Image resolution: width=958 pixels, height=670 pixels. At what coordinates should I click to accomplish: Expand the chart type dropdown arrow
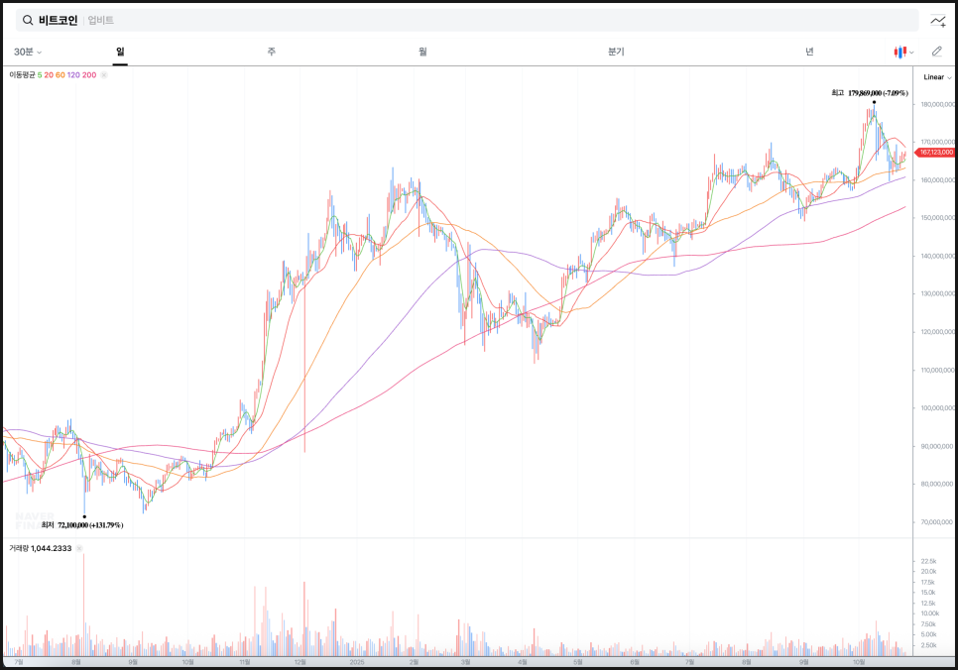tap(911, 52)
